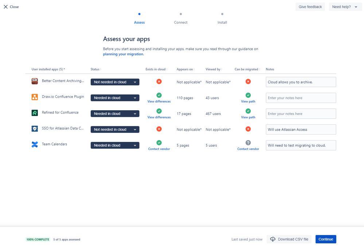Click Contact vendor under Can be migrated
Screen dimensions: 364x247
(248, 149)
